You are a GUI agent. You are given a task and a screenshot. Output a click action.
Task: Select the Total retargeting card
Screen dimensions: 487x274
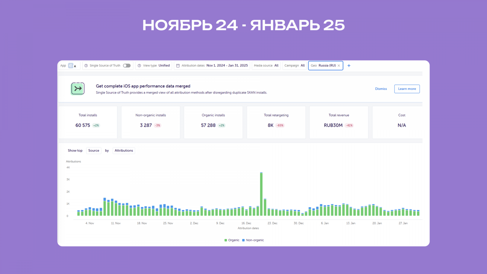click(x=276, y=122)
